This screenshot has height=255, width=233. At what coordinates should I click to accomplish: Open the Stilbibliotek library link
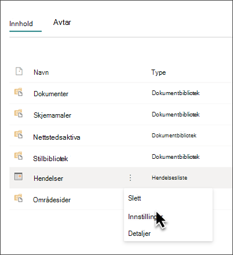50,159
